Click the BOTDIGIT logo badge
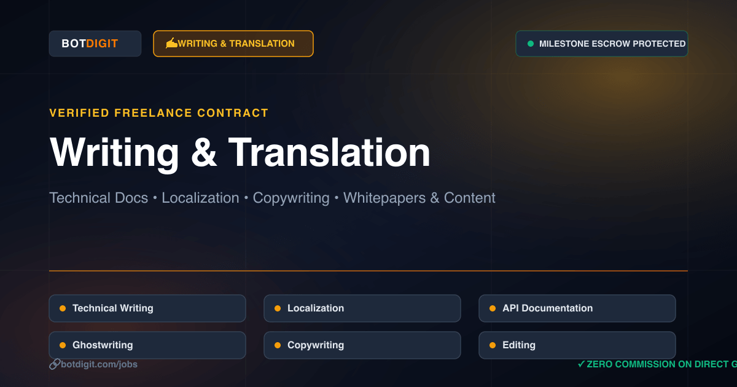 (95, 44)
